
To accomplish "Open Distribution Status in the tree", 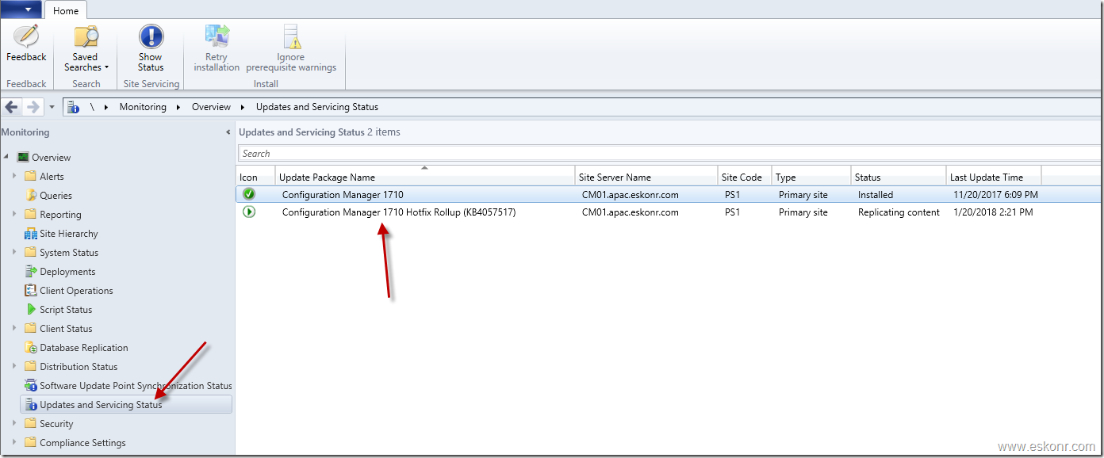I will [x=79, y=367].
